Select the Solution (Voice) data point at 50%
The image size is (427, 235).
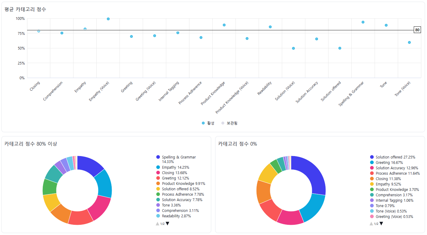(293, 48)
